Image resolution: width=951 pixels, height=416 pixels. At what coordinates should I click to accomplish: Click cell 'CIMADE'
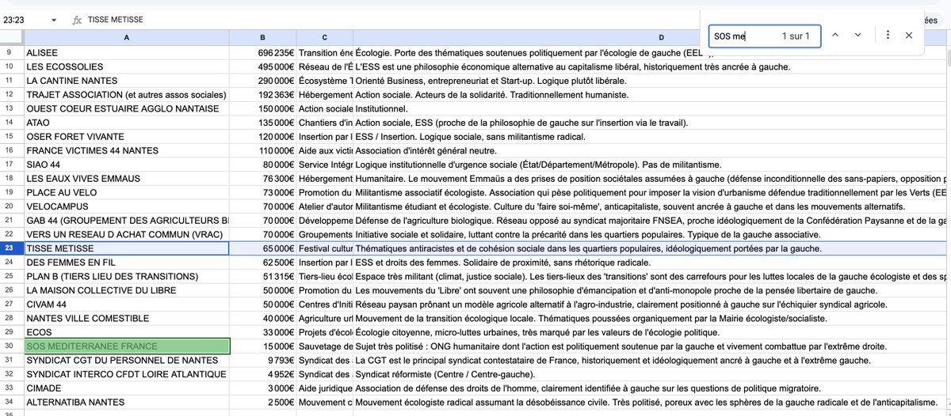click(x=127, y=388)
